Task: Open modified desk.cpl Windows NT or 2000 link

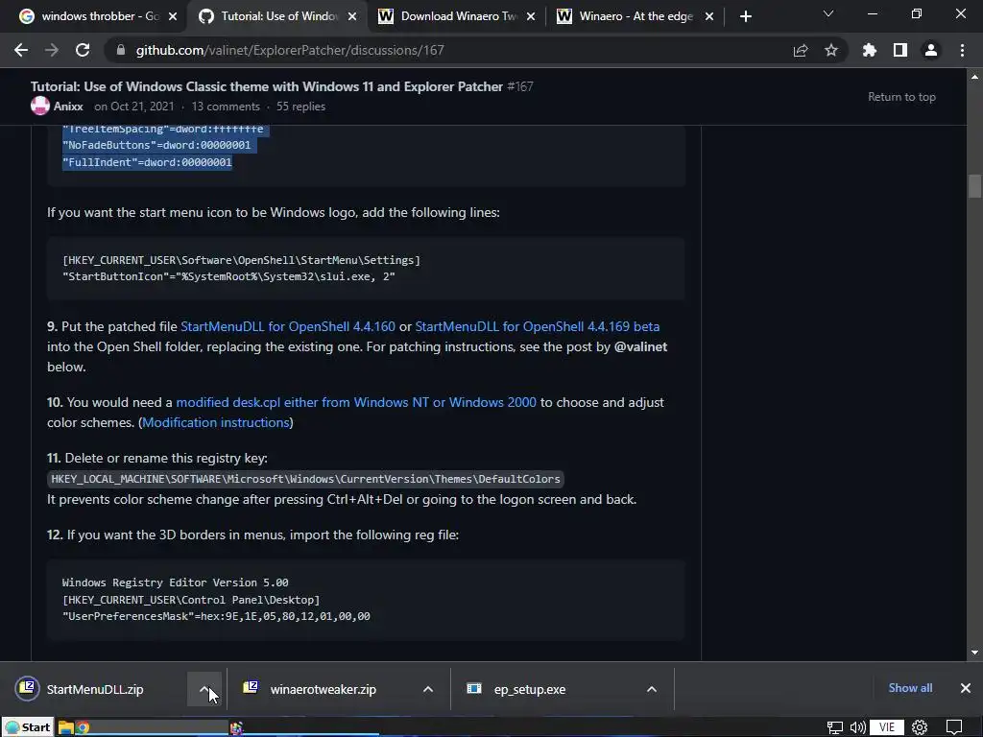Action: coord(356,402)
